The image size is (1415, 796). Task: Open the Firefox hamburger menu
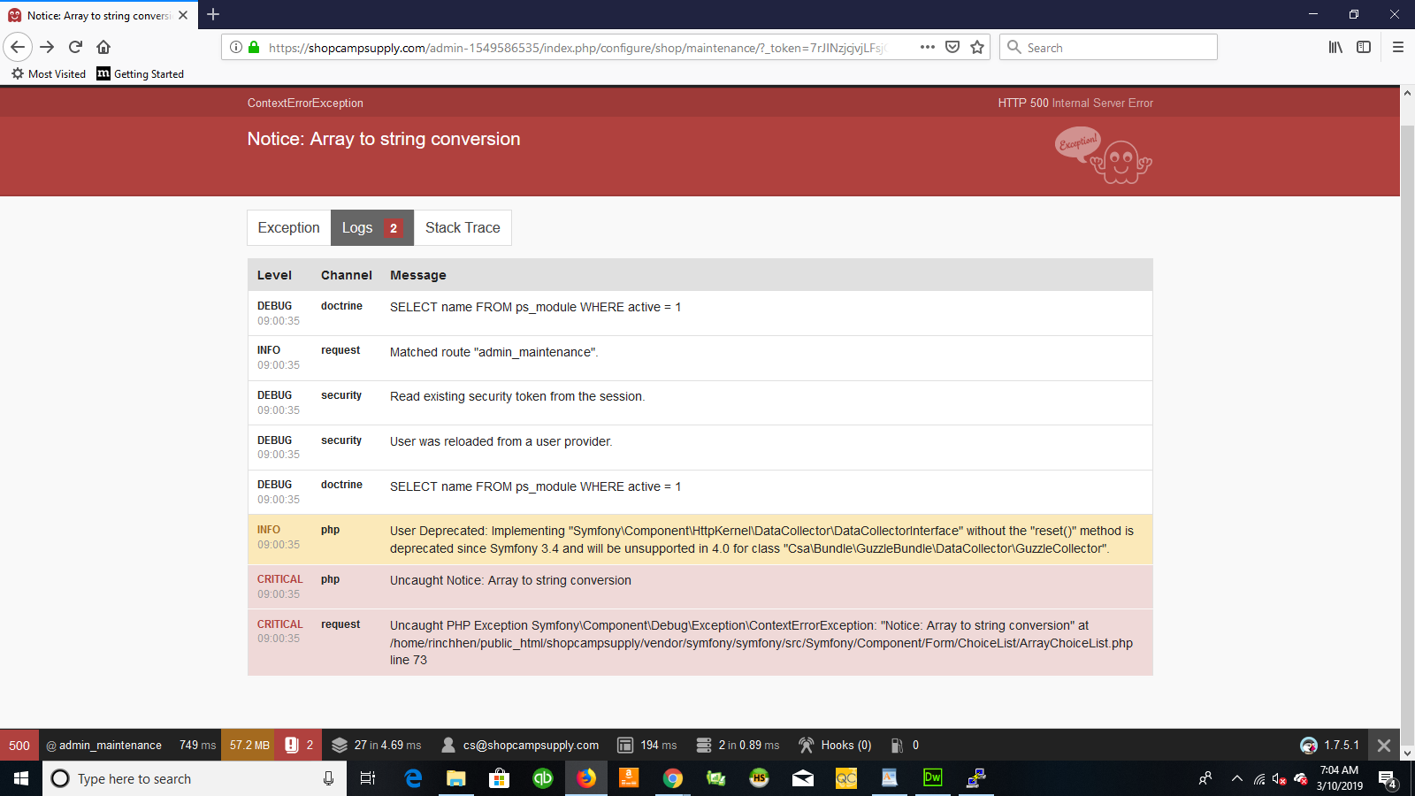click(1398, 47)
